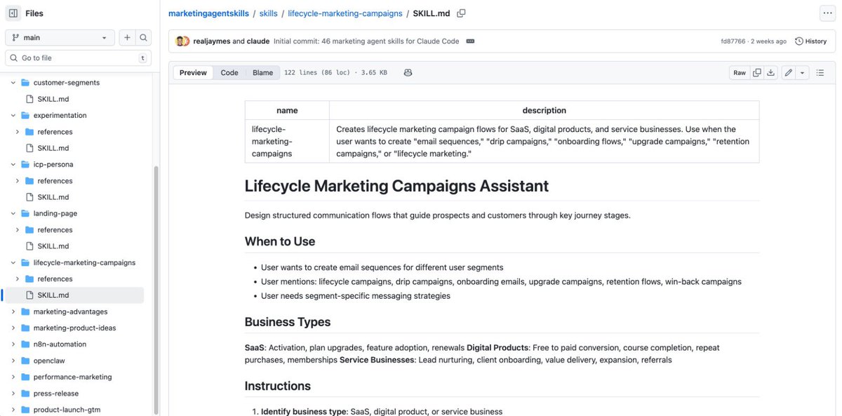Image resolution: width=842 pixels, height=416 pixels.
Task: Click customer-segments folder icon
Action: pos(25,83)
